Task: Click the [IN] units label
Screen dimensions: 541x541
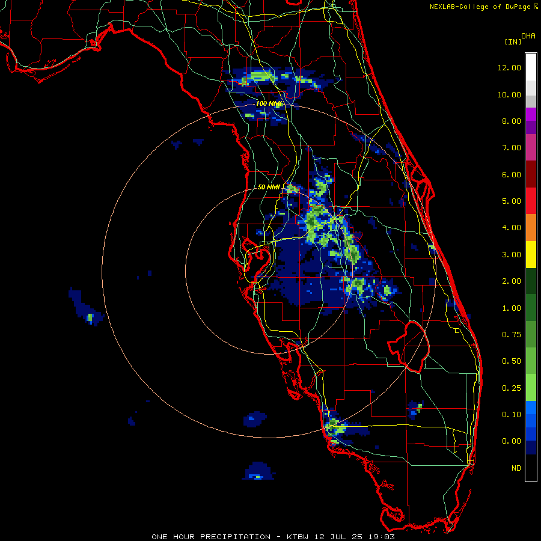Action: [513, 41]
